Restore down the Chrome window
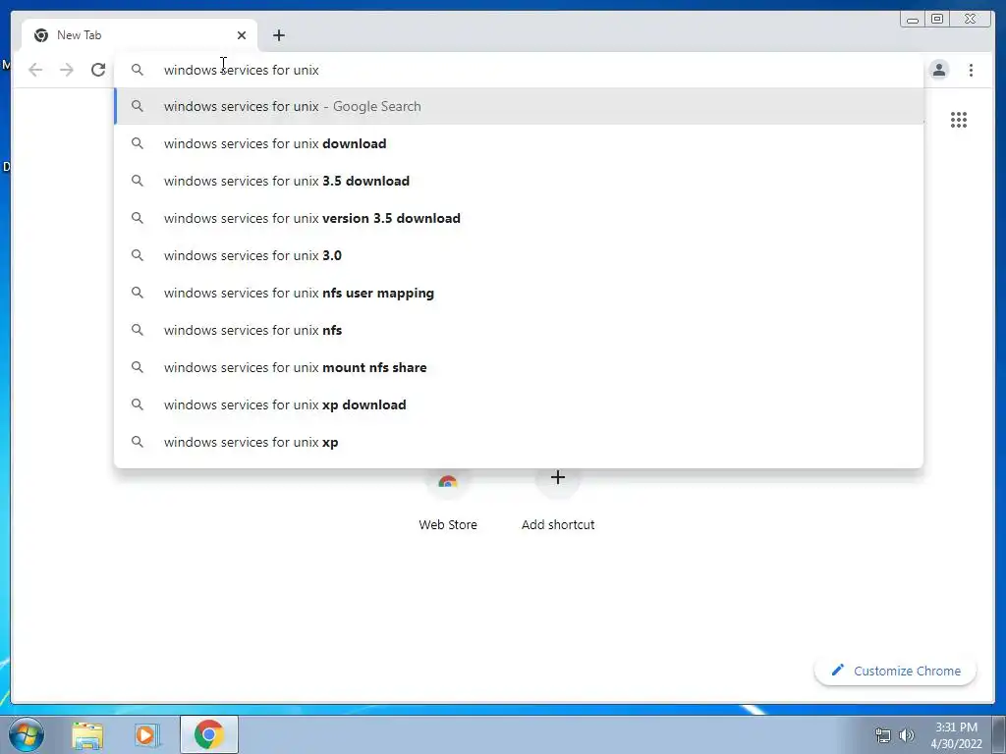This screenshot has width=1006, height=754. pyautogui.click(x=937, y=20)
